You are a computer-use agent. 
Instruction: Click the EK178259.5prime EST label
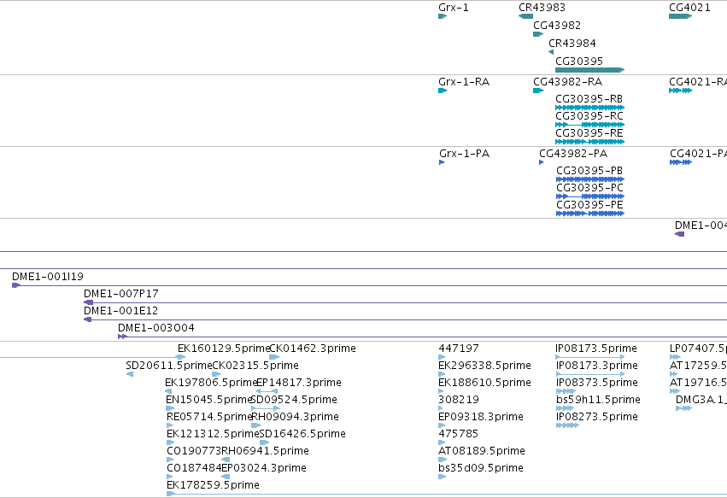(x=213, y=485)
